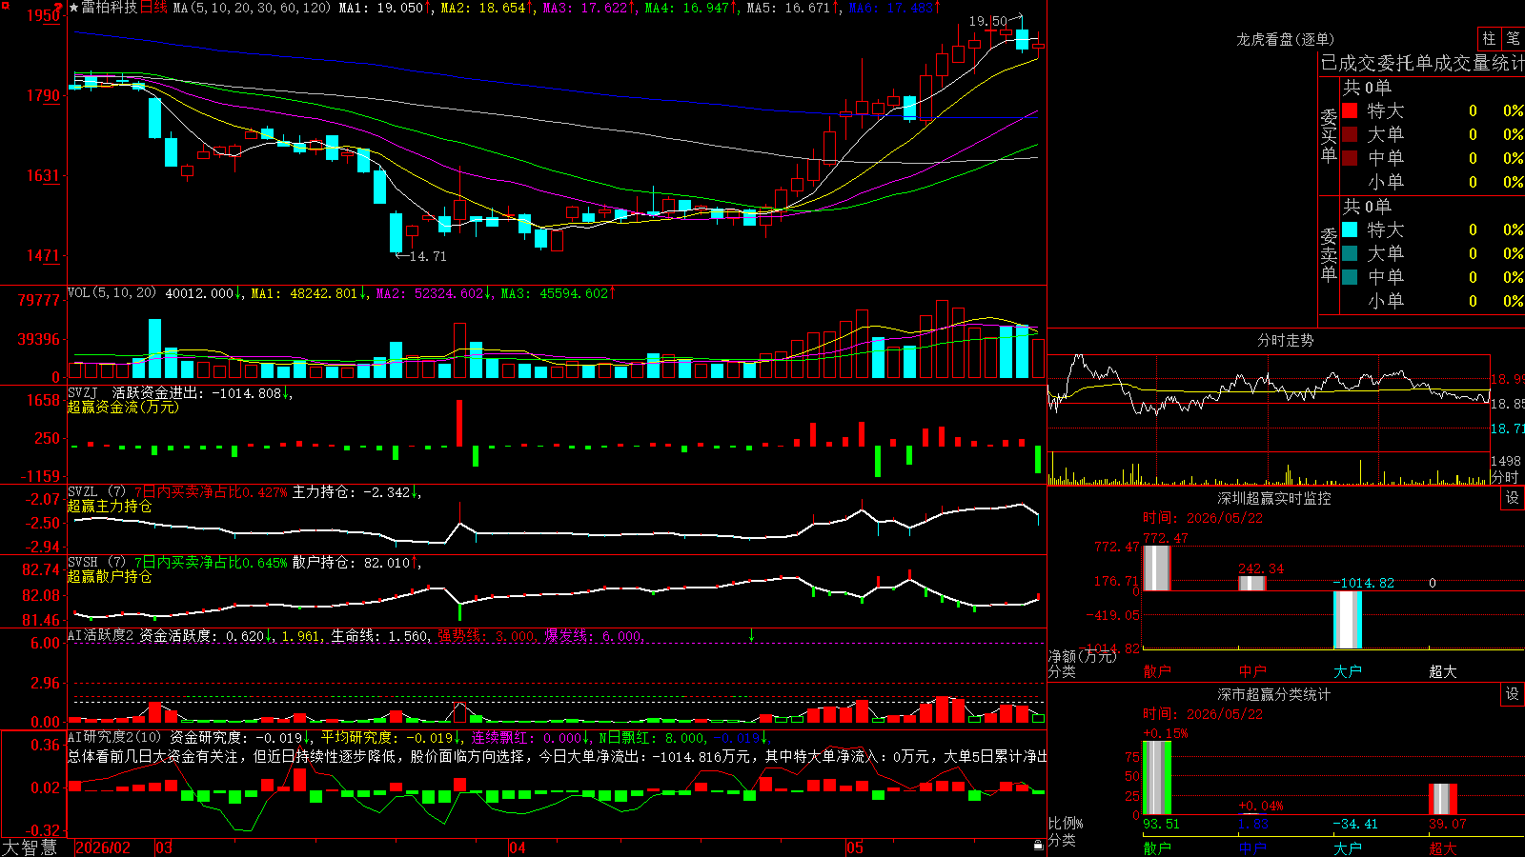This screenshot has width=1525, height=857.
Task: Click the 已成交委托单成交量统计 header
Action: (x=1422, y=63)
